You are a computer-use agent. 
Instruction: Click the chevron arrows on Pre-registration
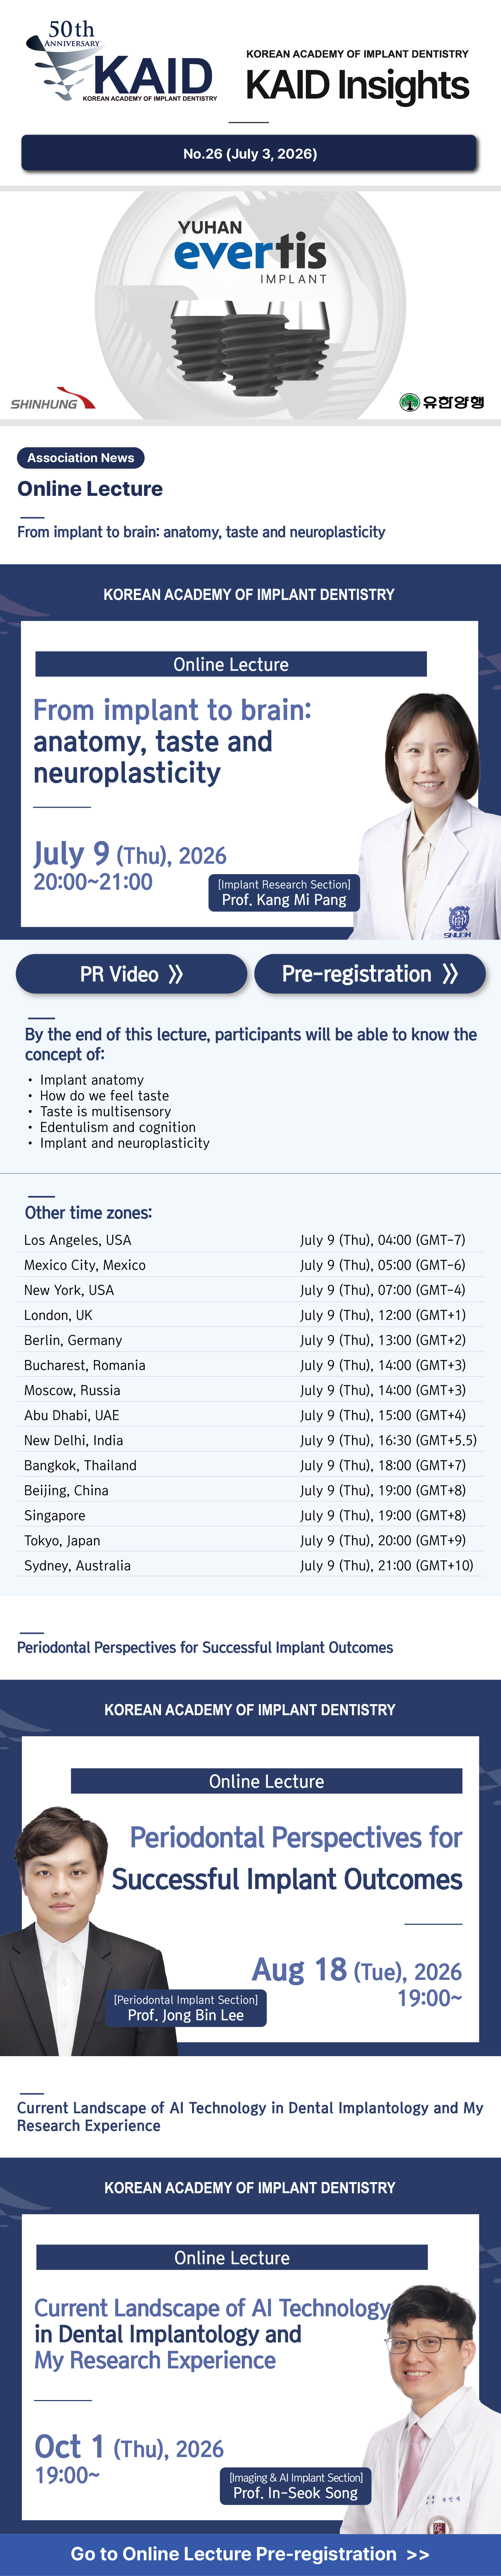click(450, 974)
